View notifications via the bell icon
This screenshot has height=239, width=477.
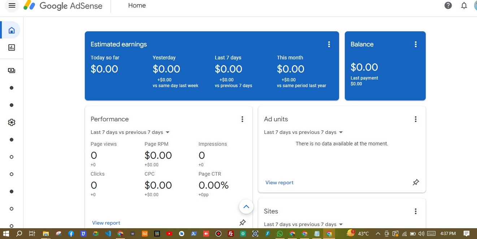(x=464, y=5)
